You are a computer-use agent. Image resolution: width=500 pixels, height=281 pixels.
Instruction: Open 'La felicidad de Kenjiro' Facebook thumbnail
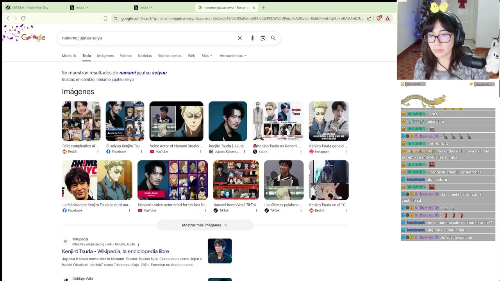tap(97, 180)
